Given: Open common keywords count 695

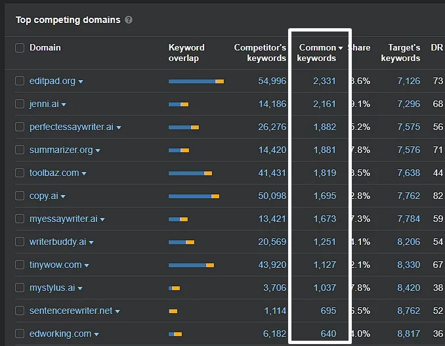Looking at the screenshot, I should [328, 311].
